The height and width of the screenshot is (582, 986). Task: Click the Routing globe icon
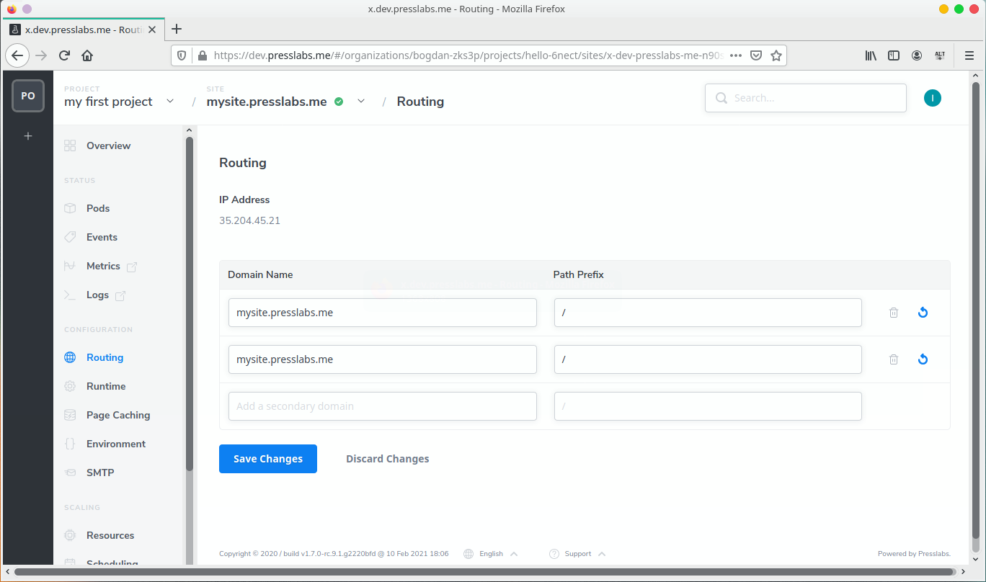pos(70,357)
